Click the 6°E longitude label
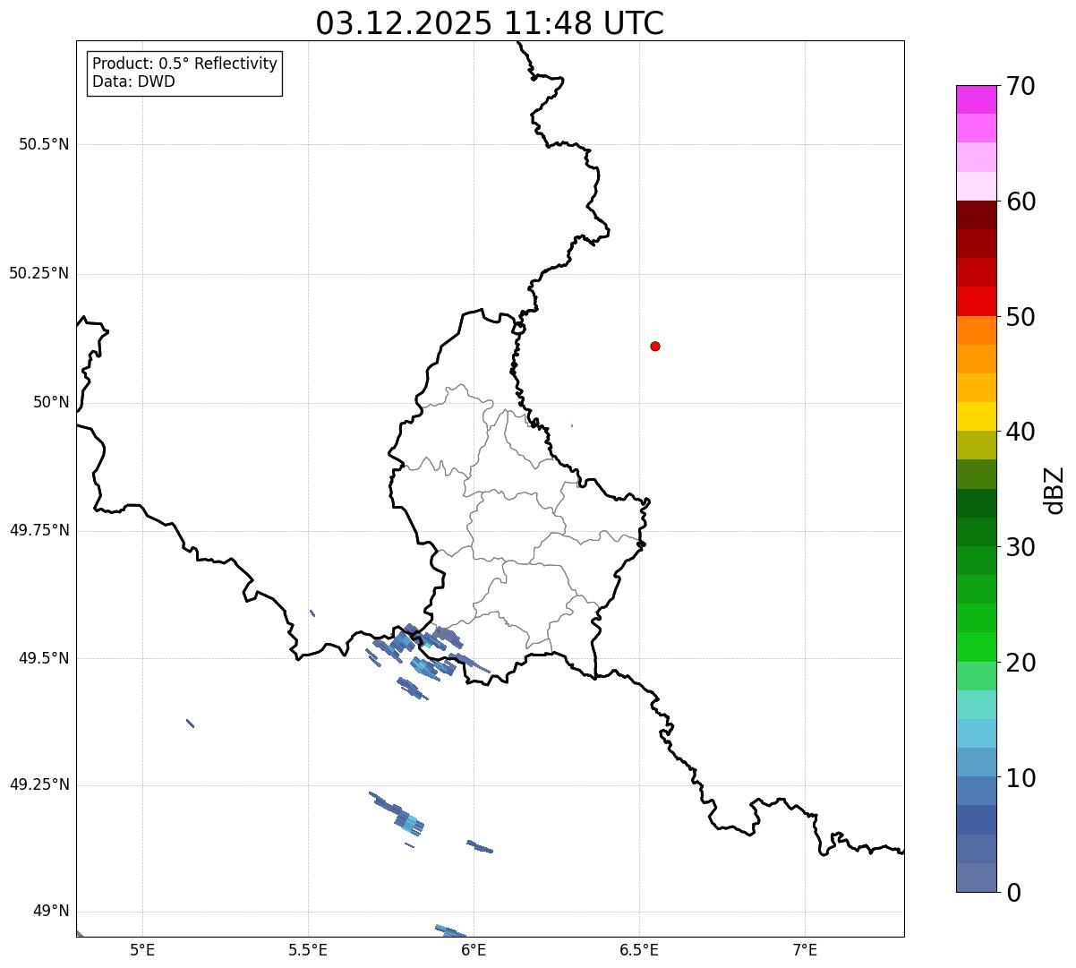 pyautogui.click(x=474, y=949)
